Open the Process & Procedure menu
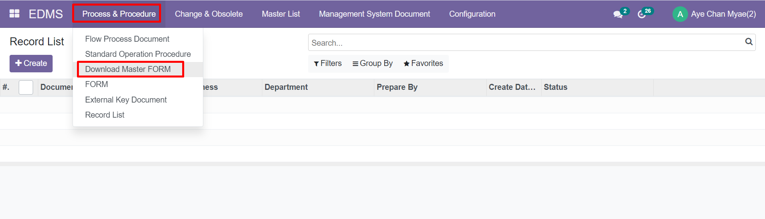 (119, 14)
